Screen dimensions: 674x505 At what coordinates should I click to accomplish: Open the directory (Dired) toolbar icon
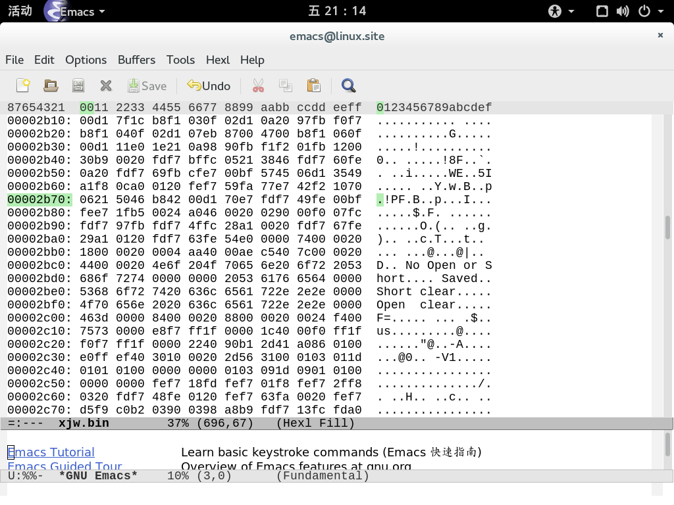point(78,85)
